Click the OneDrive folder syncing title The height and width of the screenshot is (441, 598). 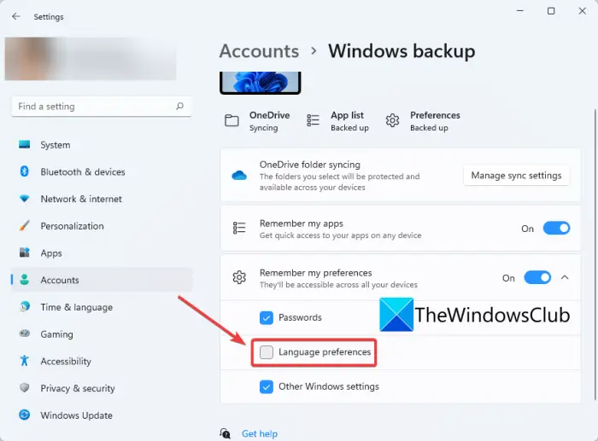tap(309, 165)
